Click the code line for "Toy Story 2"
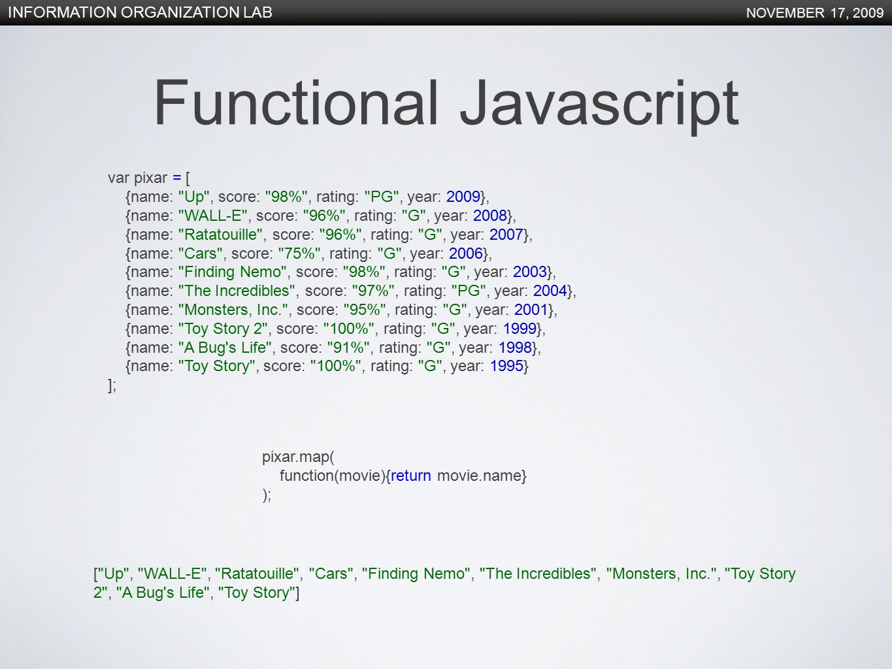892x669 pixels. point(335,329)
